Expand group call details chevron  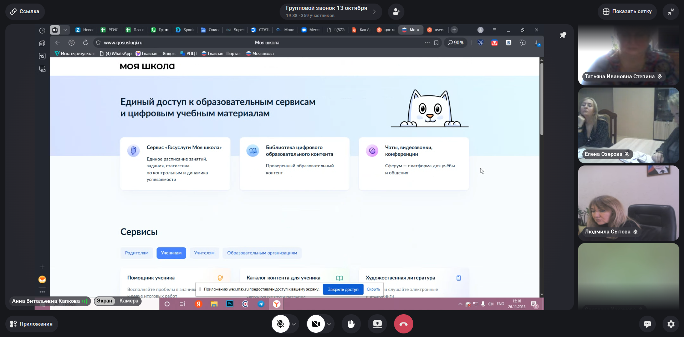point(374,12)
